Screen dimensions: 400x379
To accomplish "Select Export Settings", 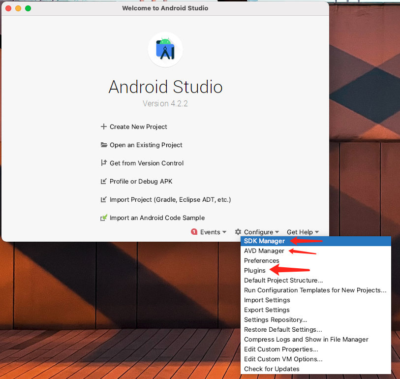I will [x=315, y=310].
